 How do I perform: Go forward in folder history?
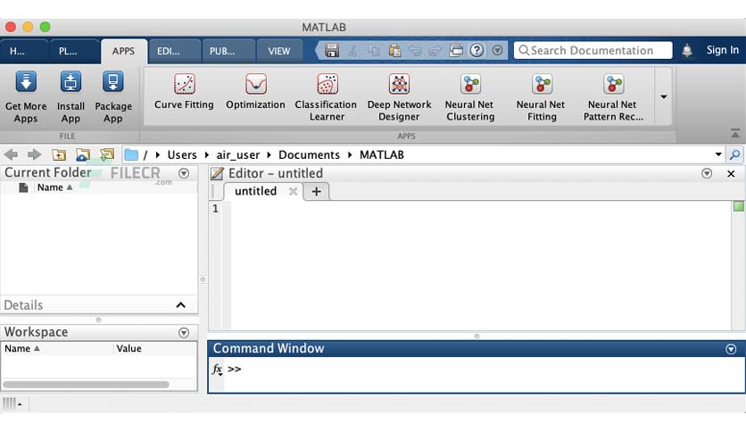coord(34,154)
